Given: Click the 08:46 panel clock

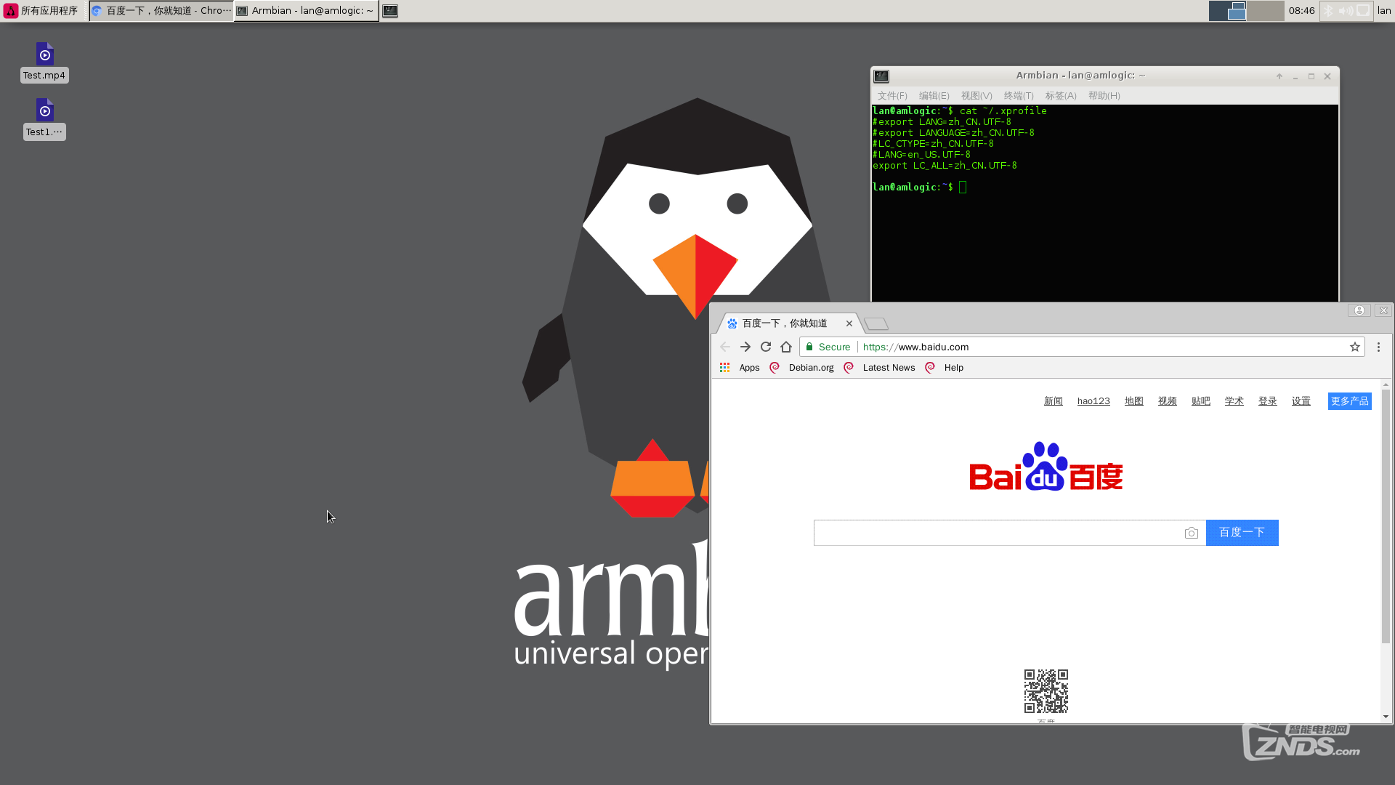Looking at the screenshot, I should click(1301, 11).
